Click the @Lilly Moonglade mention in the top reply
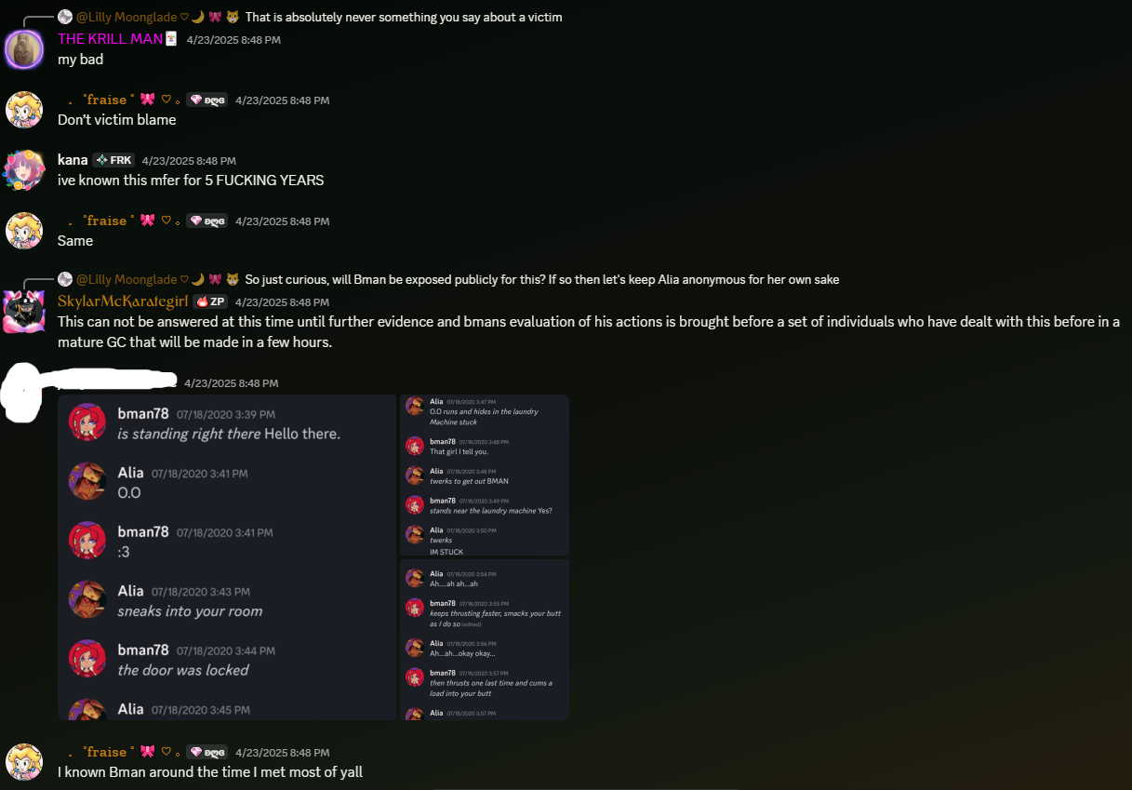Screen dimensions: 1132x790 click(127, 17)
